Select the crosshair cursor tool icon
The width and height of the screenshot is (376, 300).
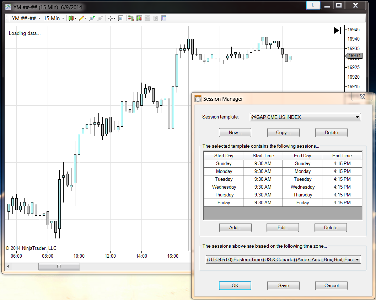tap(110, 18)
